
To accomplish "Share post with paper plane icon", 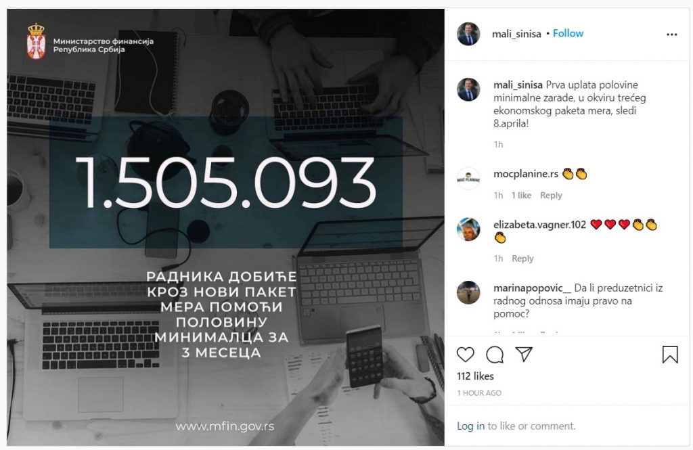I will [x=524, y=355].
